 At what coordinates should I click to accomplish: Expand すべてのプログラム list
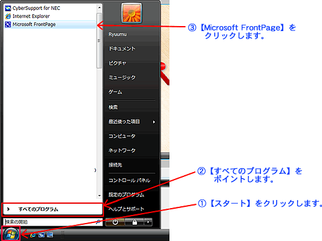pyautogui.click(x=52, y=209)
